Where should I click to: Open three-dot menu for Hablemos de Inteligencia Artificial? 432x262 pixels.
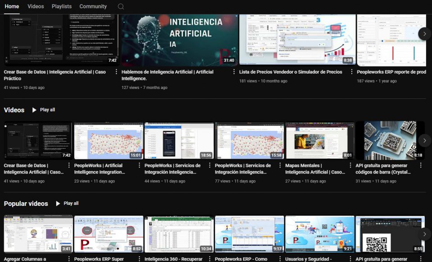point(234,72)
